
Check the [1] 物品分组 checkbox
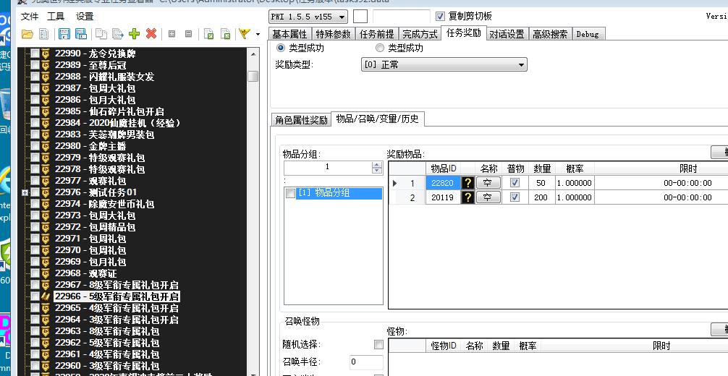[x=291, y=194]
